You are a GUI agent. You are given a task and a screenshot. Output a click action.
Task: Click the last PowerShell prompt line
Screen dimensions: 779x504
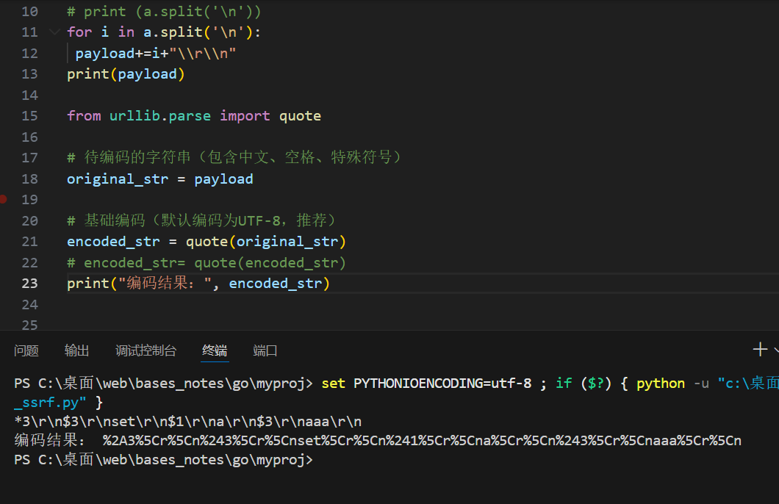(x=163, y=460)
